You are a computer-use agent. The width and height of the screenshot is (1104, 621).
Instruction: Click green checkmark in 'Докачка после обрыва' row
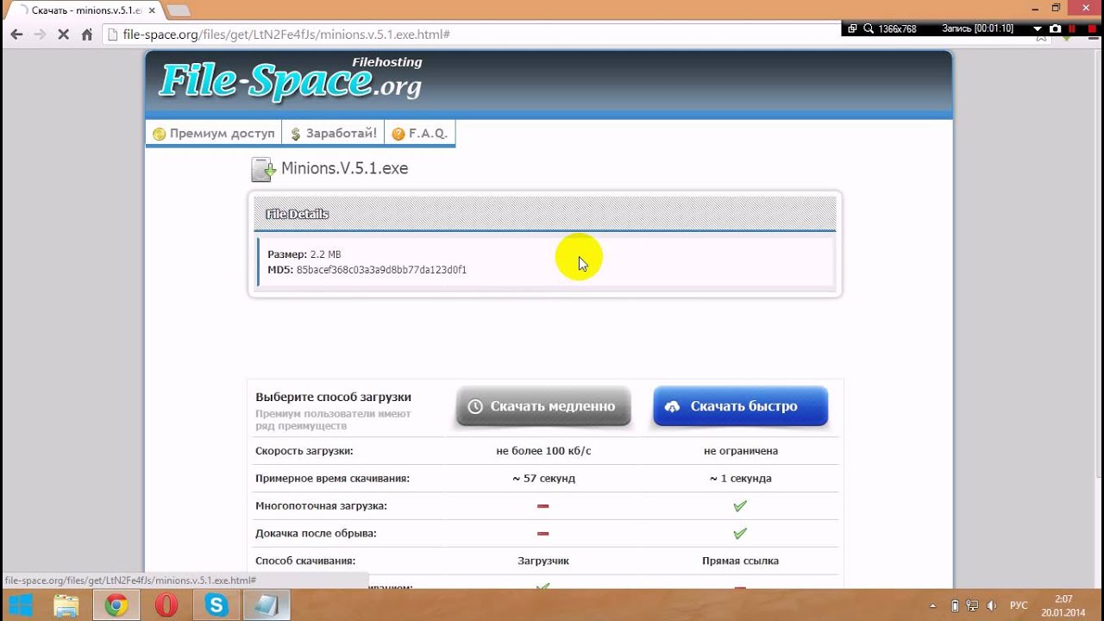pyautogui.click(x=740, y=534)
